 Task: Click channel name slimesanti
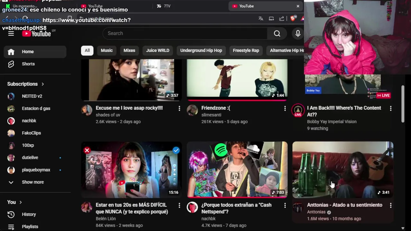tap(211, 115)
